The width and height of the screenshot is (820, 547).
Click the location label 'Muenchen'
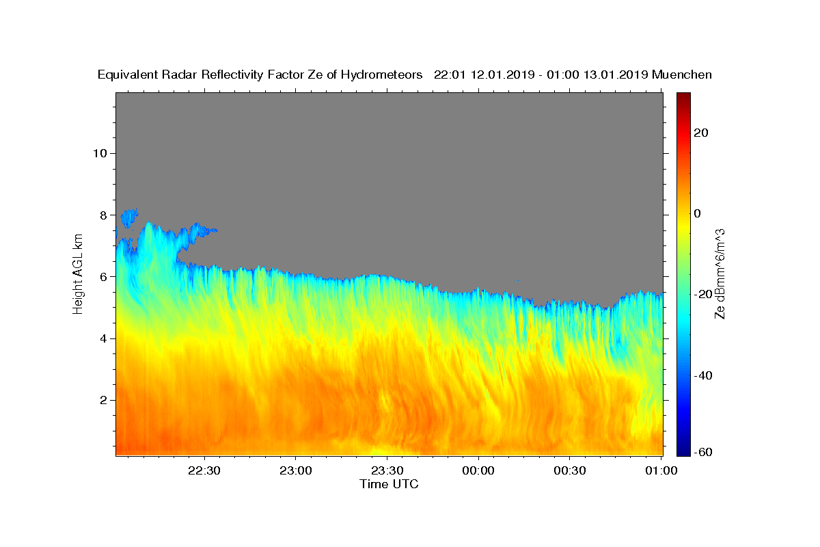pos(682,75)
